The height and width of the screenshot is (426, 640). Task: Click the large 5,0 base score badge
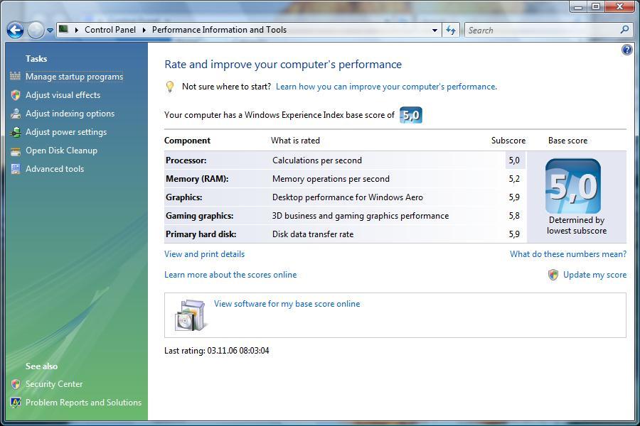(x=573, y=186)
